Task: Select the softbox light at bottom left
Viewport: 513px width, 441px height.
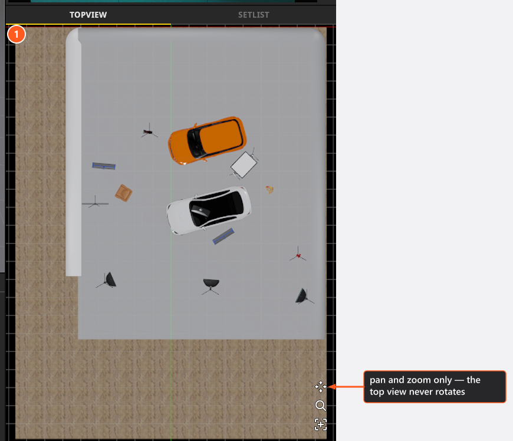Action: (107, 280)
